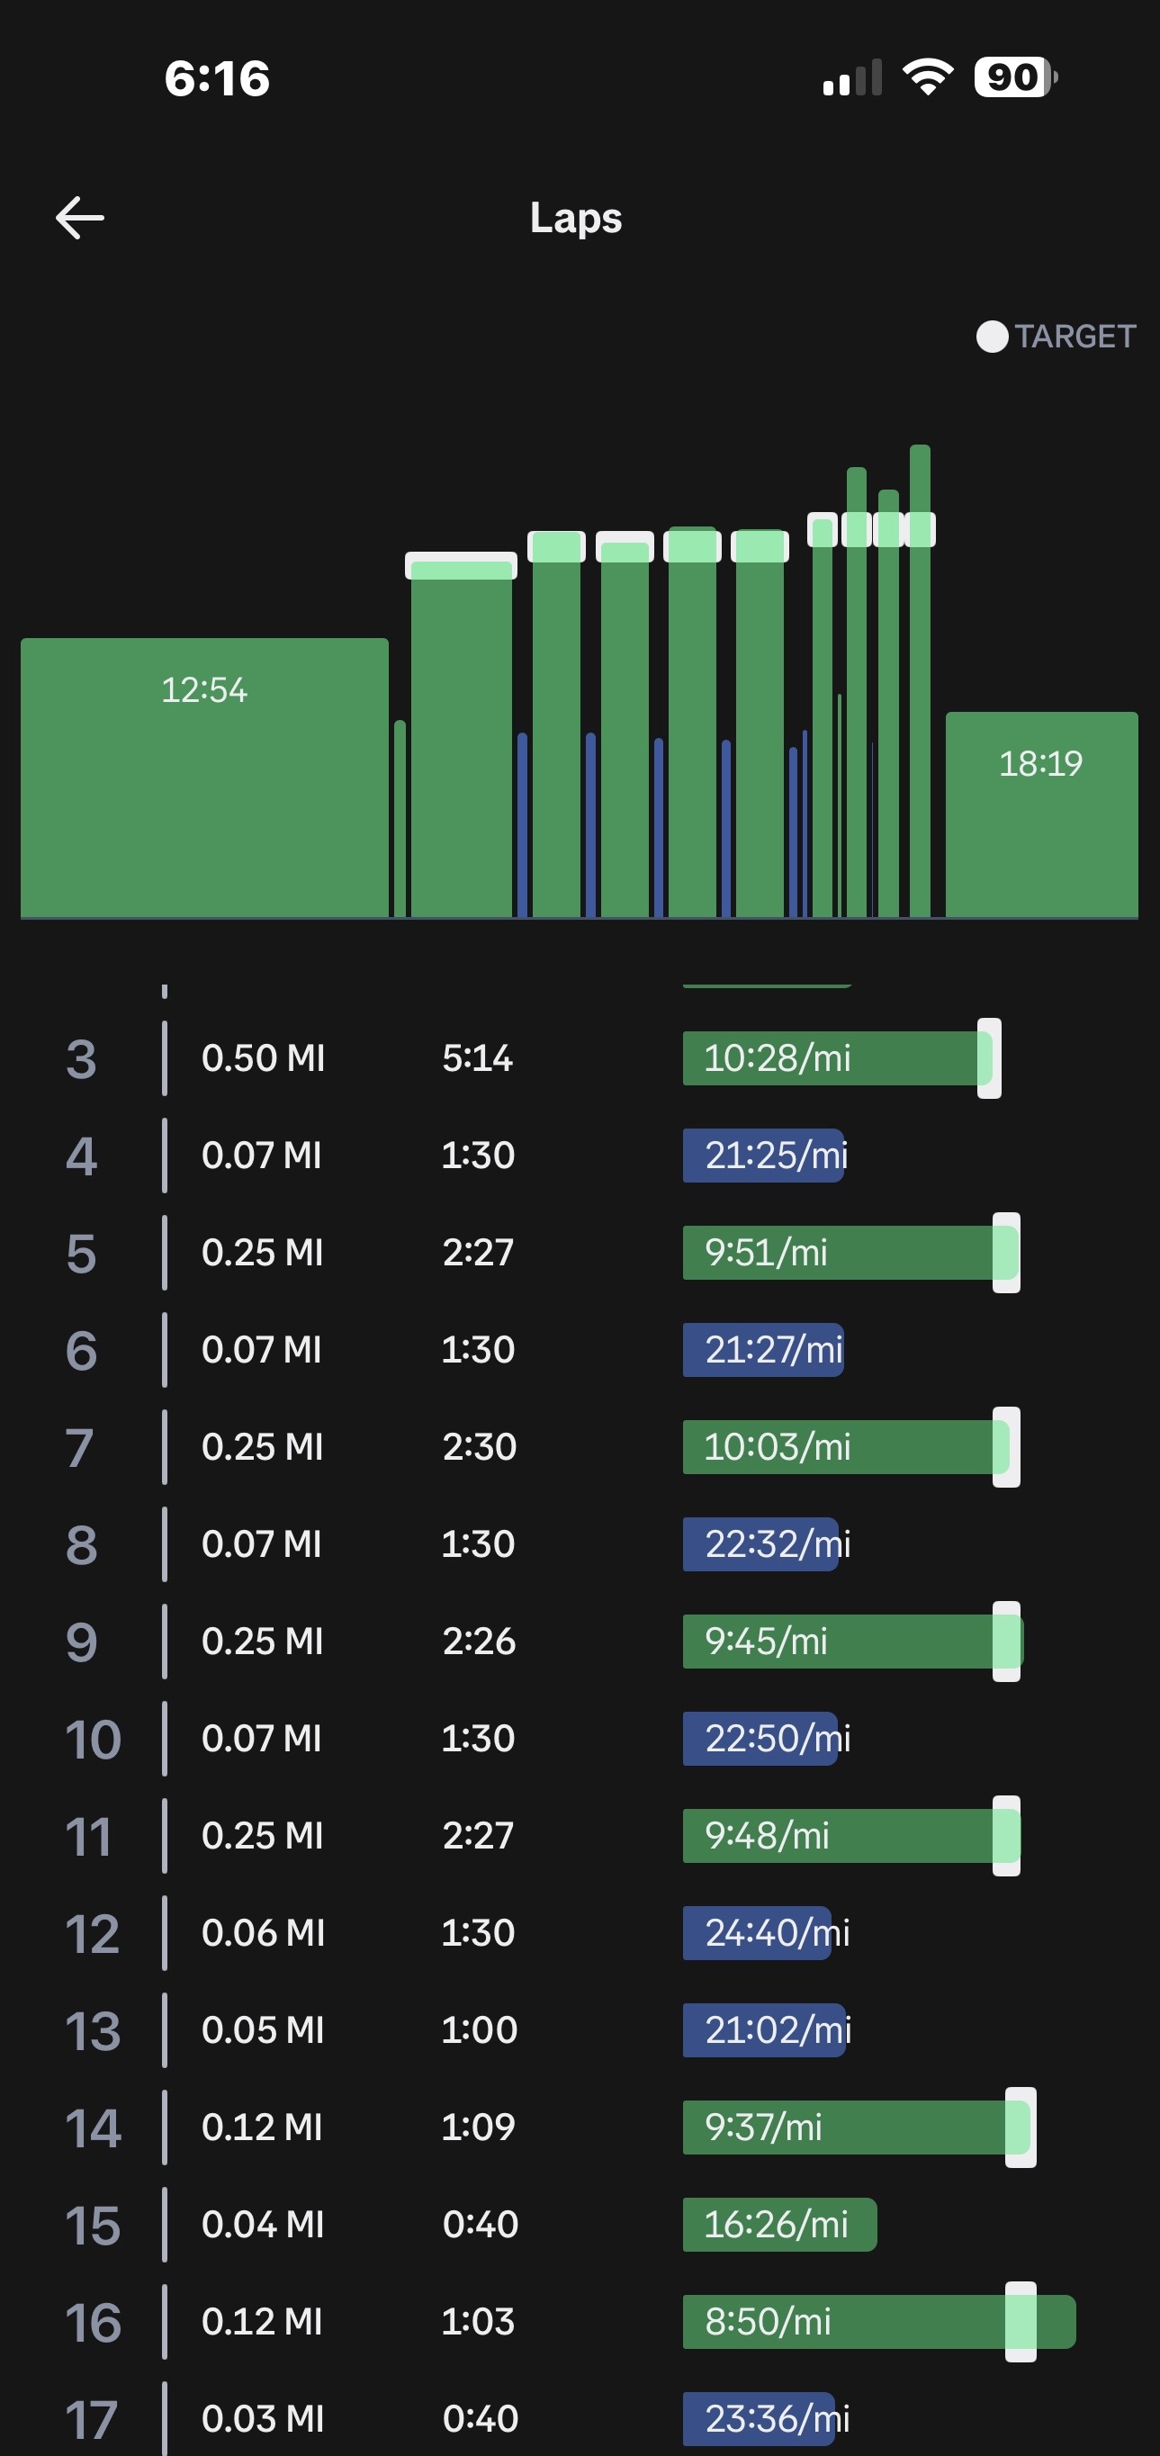The width and height of the screenshot is (1160, 2456).
Task: Select lap 15 pace 16:26/mi
Action: click(778, 2225)
